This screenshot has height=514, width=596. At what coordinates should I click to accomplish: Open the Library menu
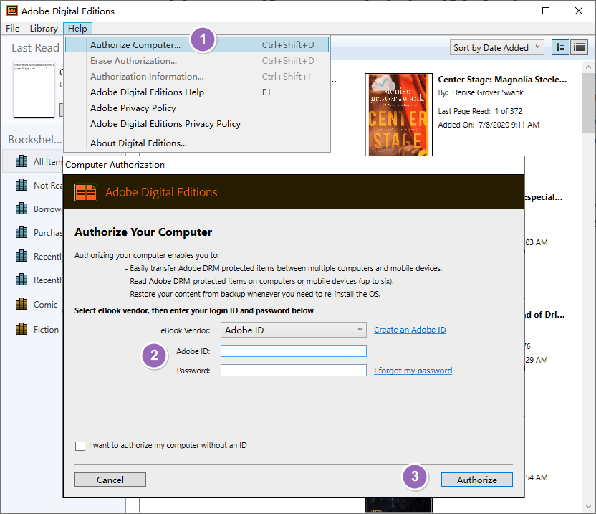tap(44, 28)
